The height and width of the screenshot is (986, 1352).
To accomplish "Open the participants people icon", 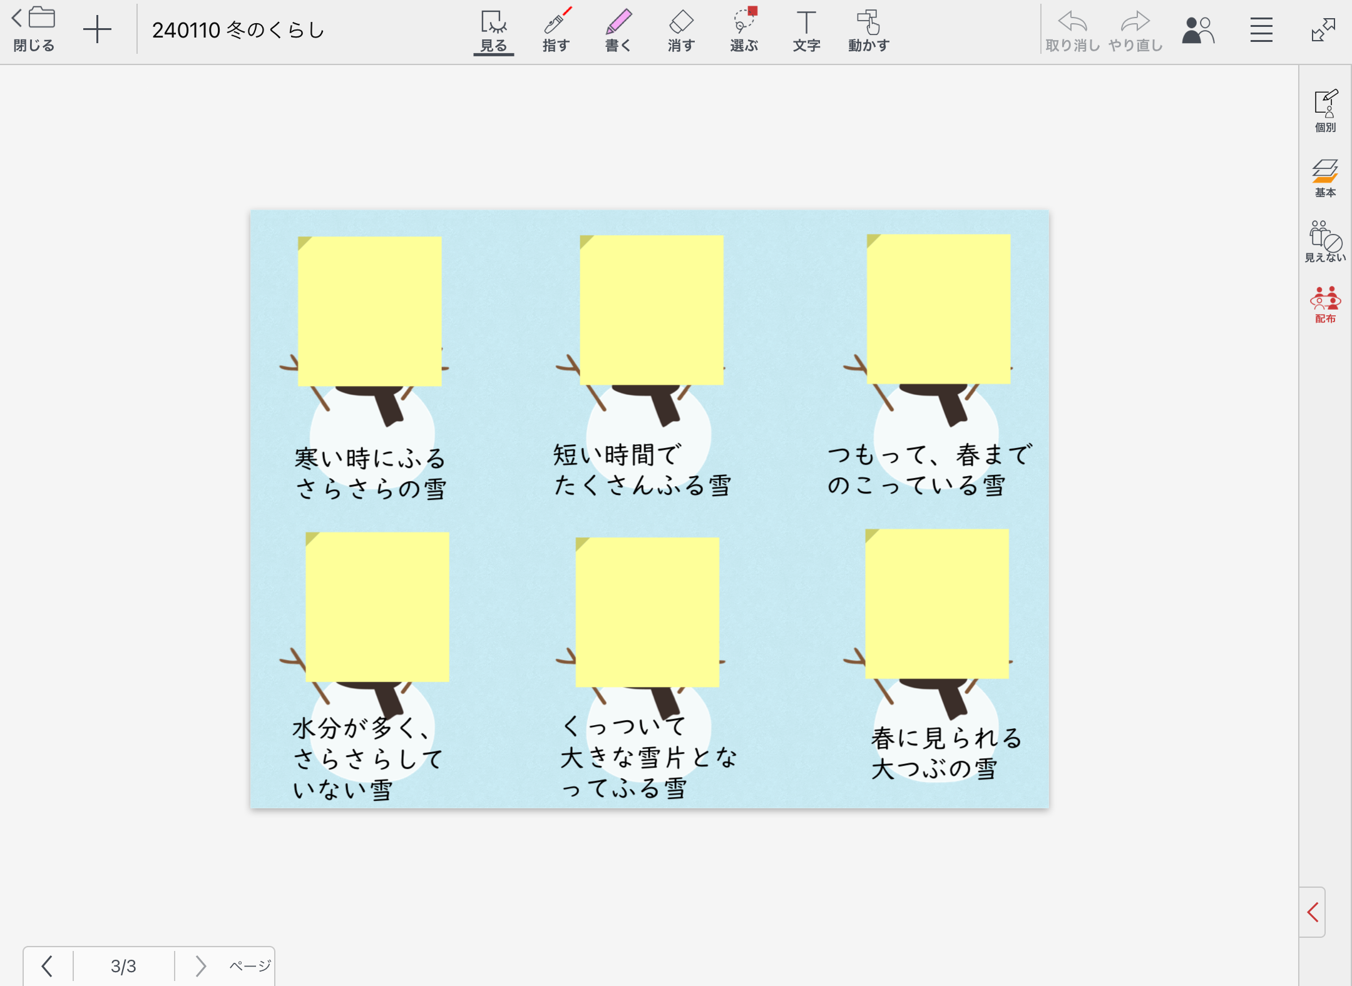I will [1197, 30].
